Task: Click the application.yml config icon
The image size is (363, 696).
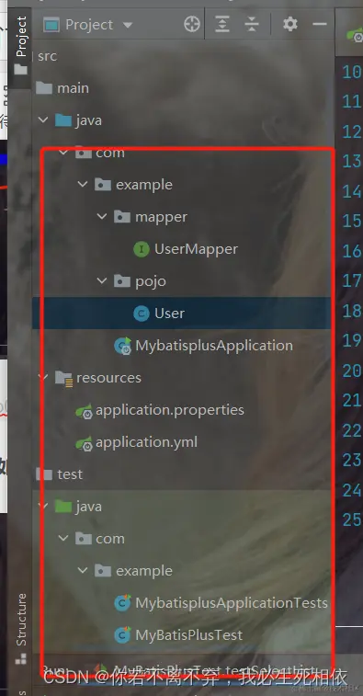Action: click(x=84, y=443)
